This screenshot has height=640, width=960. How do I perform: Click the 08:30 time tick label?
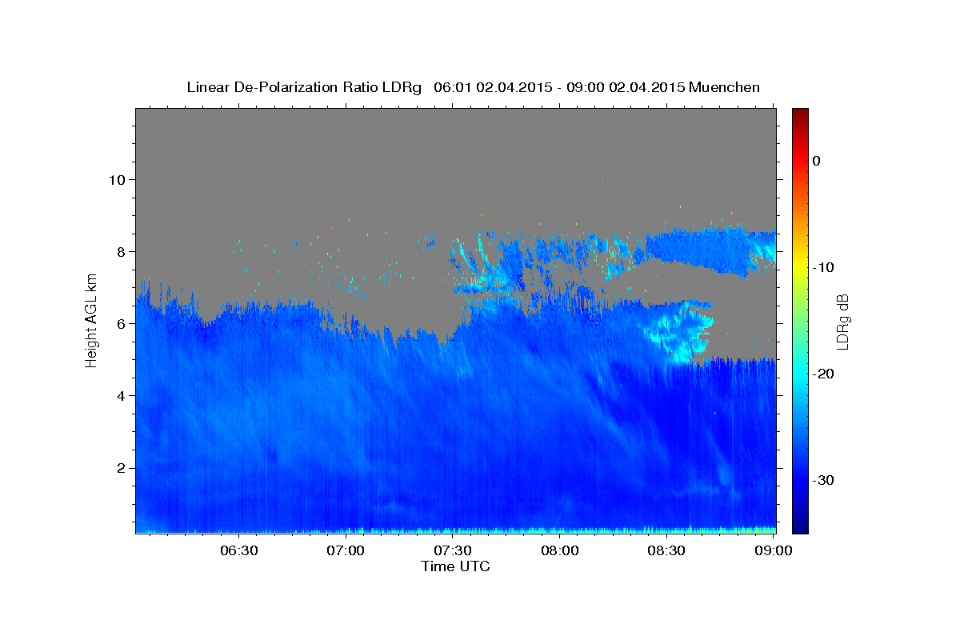click(x=666, y=551)
